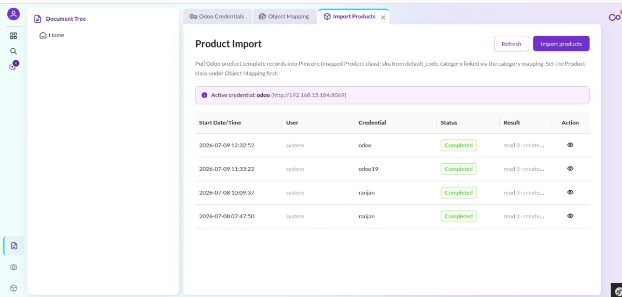This screenshot has width=622, height=297.
Task: Click the Completed badge in 07:47:50 row
Action: click(459, 217)
